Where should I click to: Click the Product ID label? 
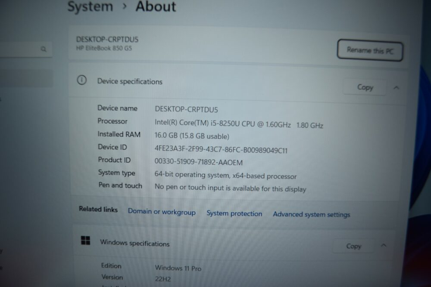click(114, 160)
